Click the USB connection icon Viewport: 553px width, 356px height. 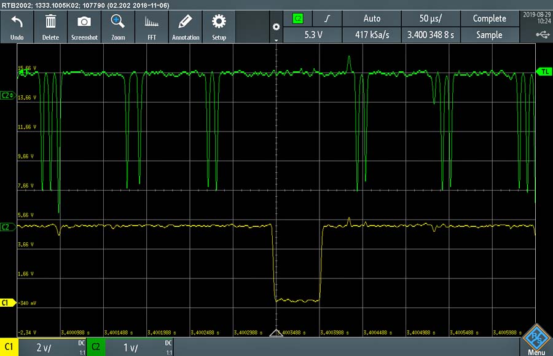(x=543, y=34)
